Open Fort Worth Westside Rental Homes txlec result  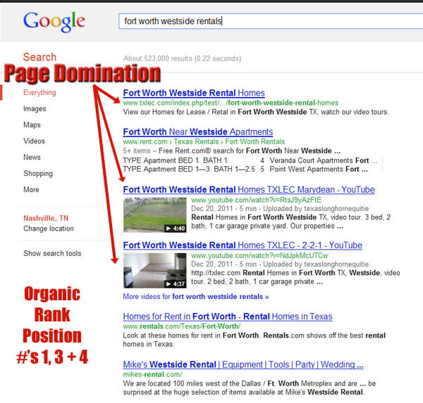pos(194,93)
